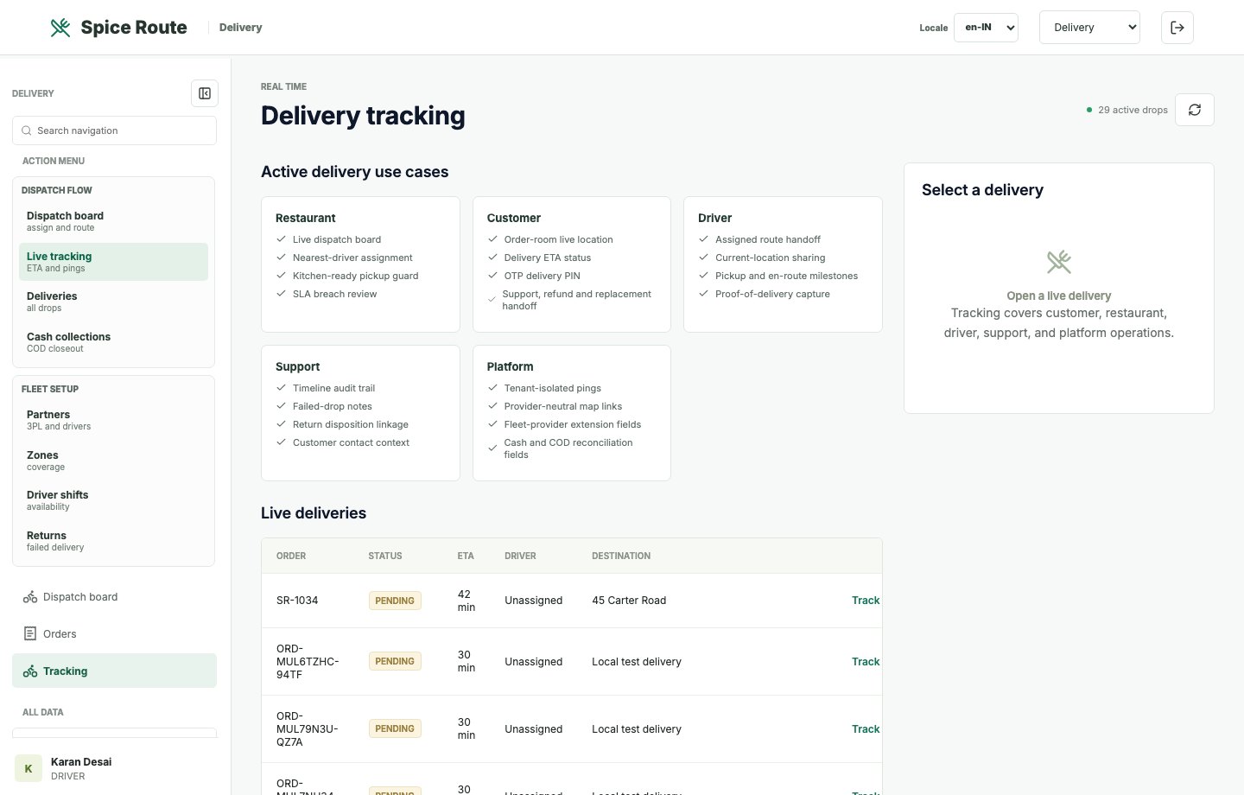Click the crossed utensils icon in Select a delivery

(x=1059, y=262)
